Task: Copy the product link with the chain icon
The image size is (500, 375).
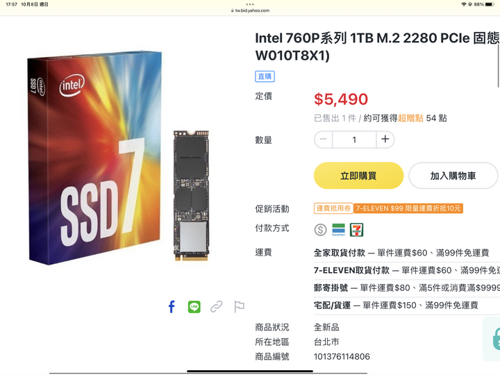Action: (x=216, y=307)
